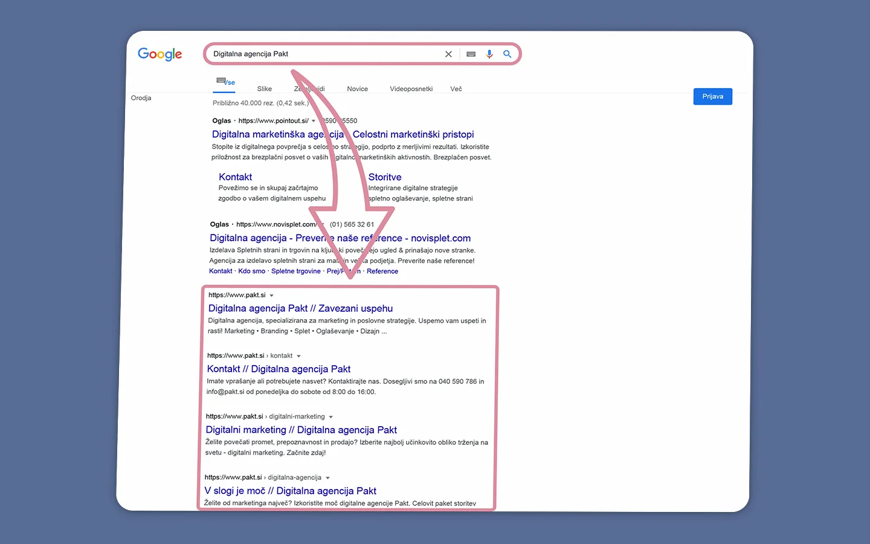Open the Orodja tools option
The width and height of the screenshot is (870, 544).
click(141, 98)
